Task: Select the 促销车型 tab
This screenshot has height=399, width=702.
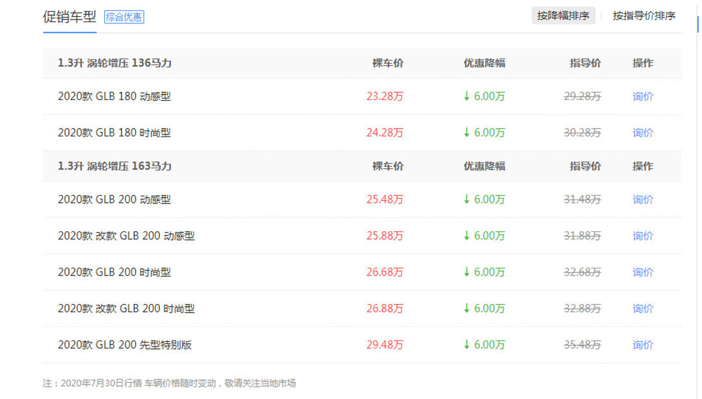Action: click(70, 17)
